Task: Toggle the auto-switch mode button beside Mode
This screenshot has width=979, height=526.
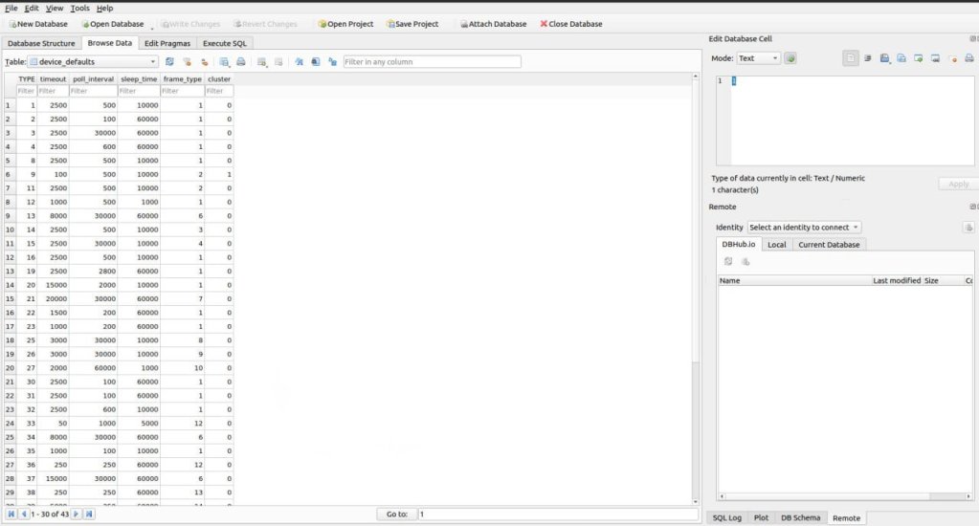Action: coord(790,58)
